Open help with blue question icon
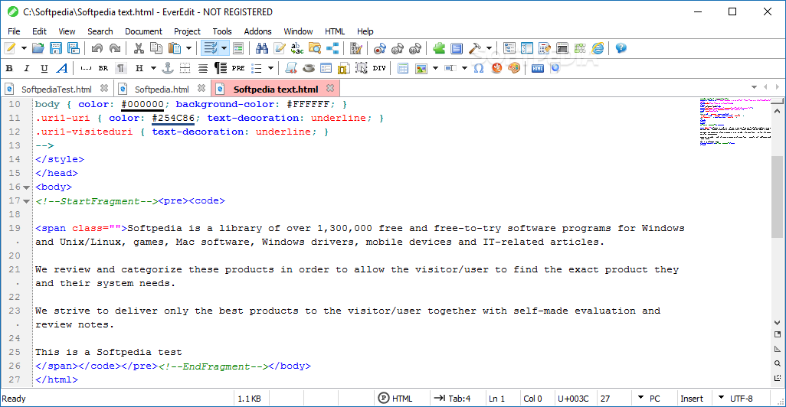This screenshot has width=786, height=407. pyautogui.click(x=621, y=48)
